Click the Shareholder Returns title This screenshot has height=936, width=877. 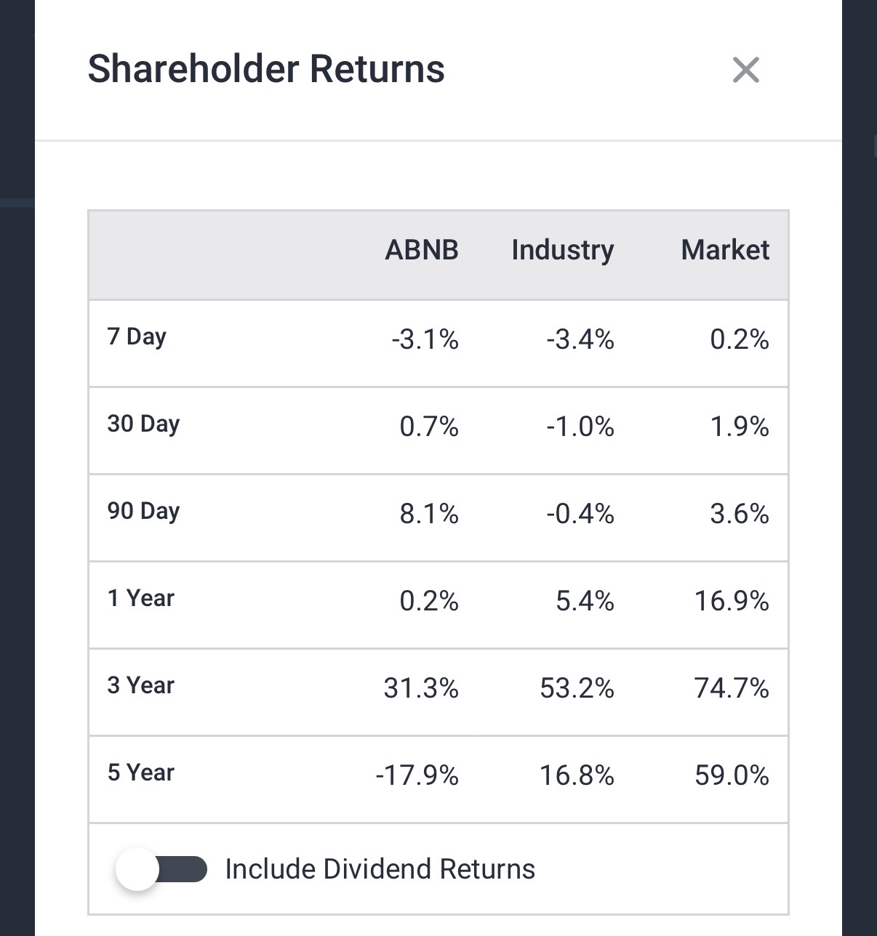[266, 69]
